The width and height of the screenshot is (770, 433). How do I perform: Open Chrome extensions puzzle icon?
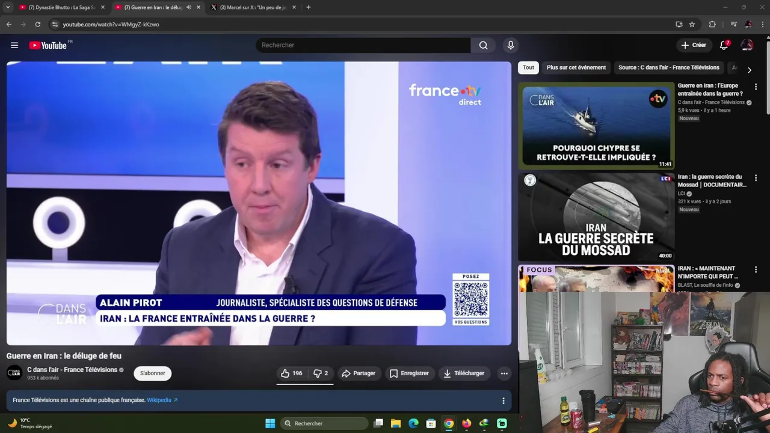(x=712, y=24)
